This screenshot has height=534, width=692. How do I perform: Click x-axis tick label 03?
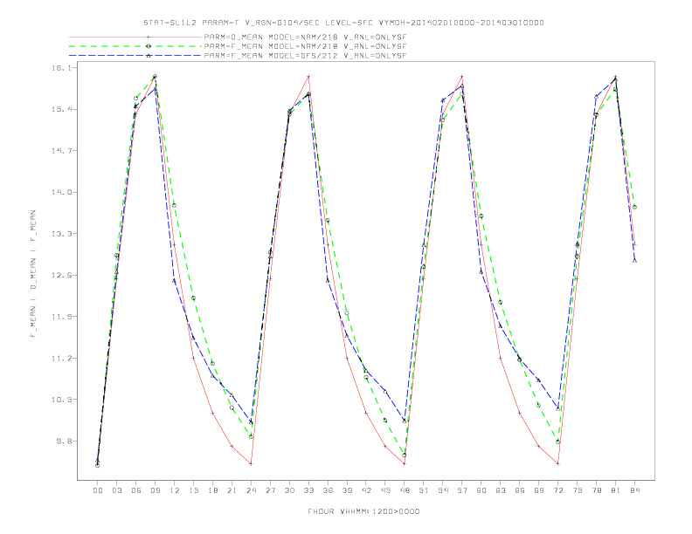coord(116,490)
